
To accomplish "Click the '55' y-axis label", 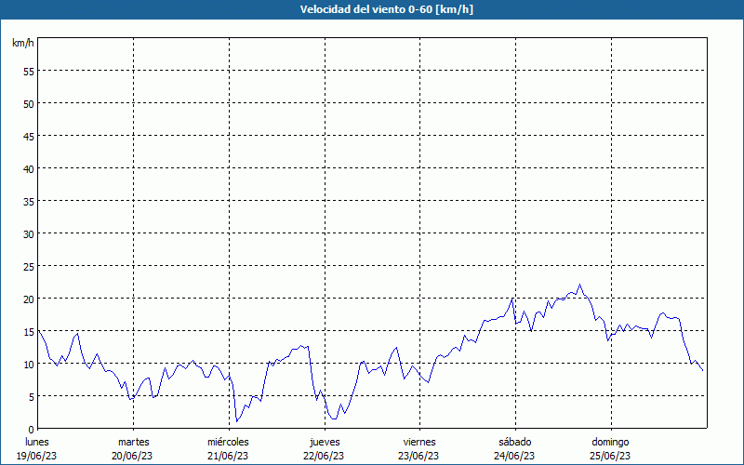I will [x=29, y=72].
